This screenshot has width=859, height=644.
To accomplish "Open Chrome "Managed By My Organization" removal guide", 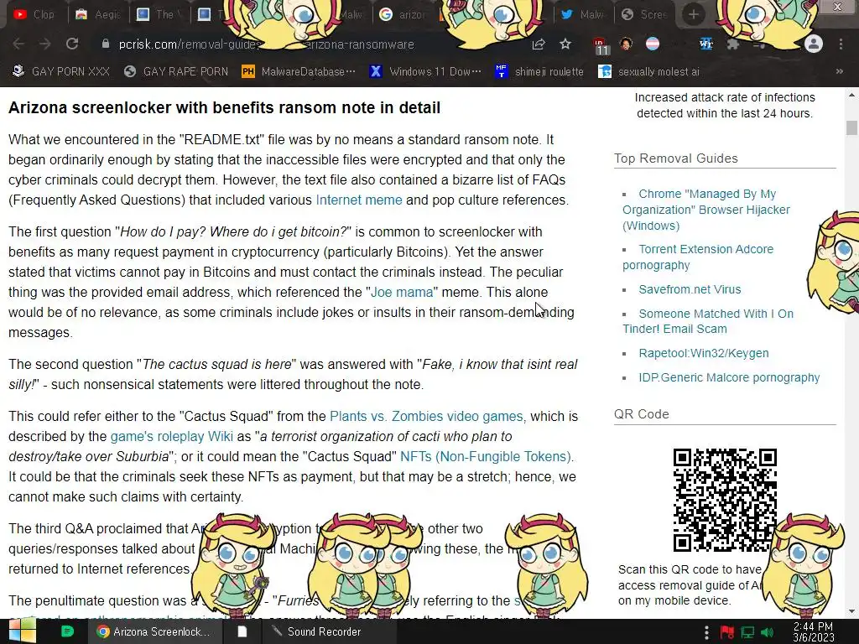I will 706,210.
